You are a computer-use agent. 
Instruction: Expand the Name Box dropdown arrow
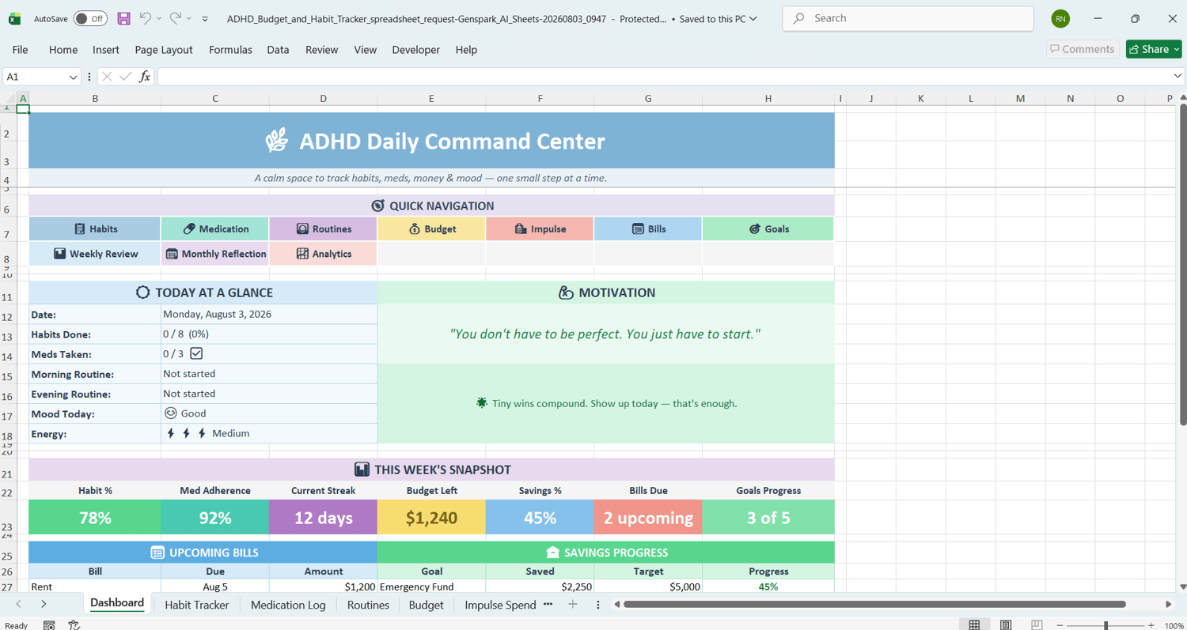coord(73,77)
